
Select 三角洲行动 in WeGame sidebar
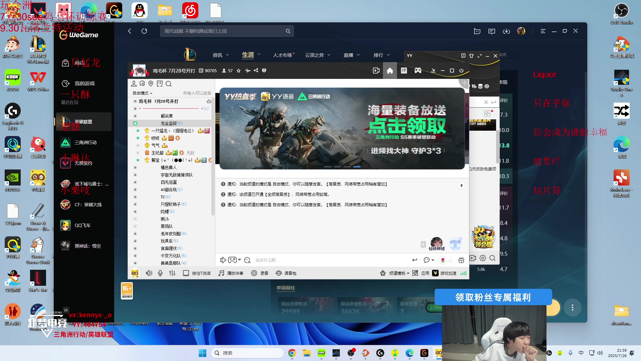pos(83,142)
